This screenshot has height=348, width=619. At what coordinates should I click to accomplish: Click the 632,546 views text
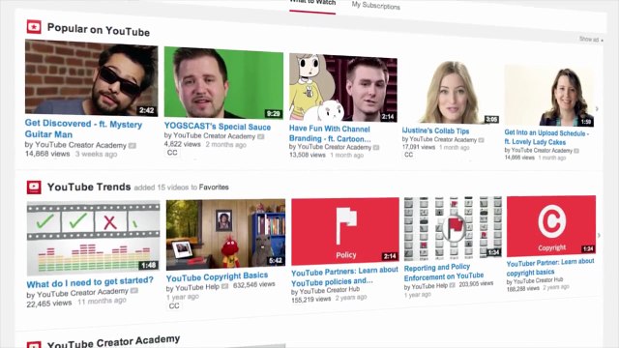click(253, 284)
